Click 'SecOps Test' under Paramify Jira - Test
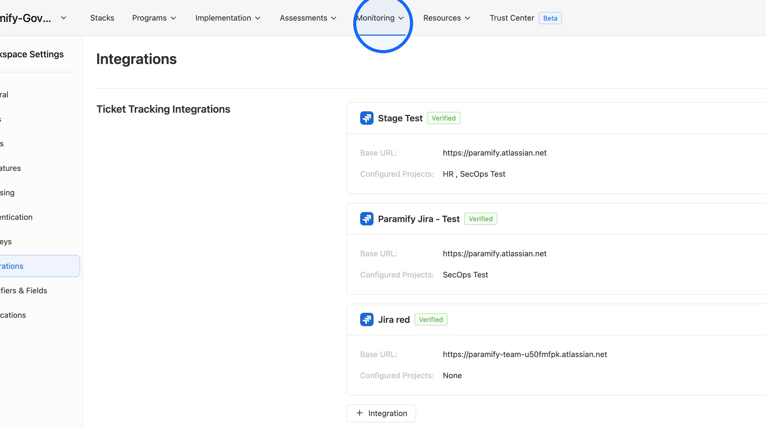 pos(465,275)
